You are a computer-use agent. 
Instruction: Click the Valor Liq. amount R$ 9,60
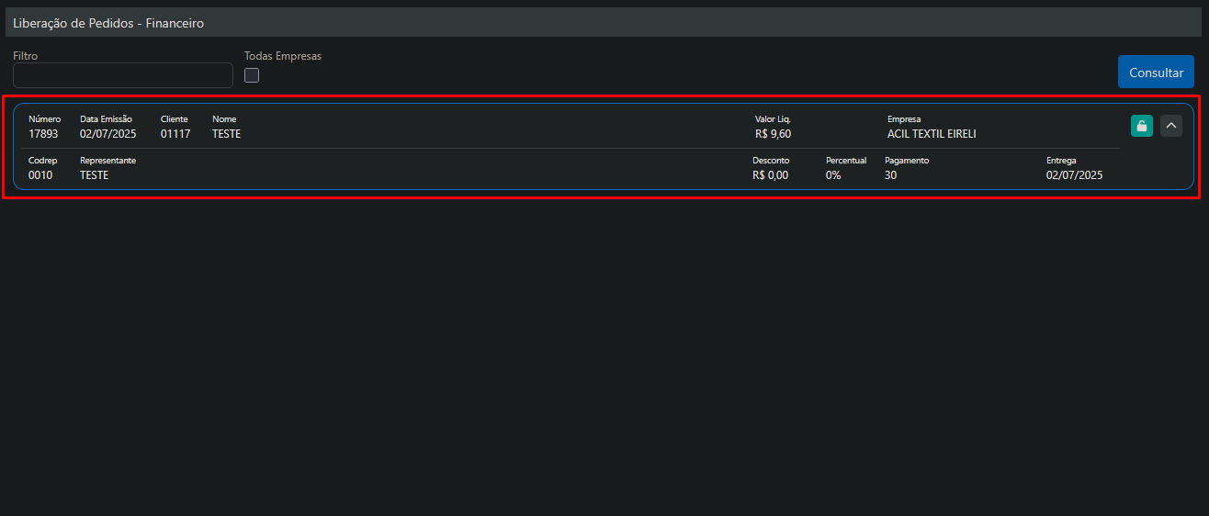[x=773, y=134]
